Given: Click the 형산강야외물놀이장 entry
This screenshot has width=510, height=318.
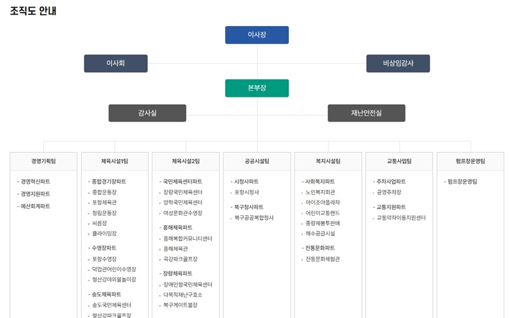Looking at the screenshot, I should (x=114, y=279).
